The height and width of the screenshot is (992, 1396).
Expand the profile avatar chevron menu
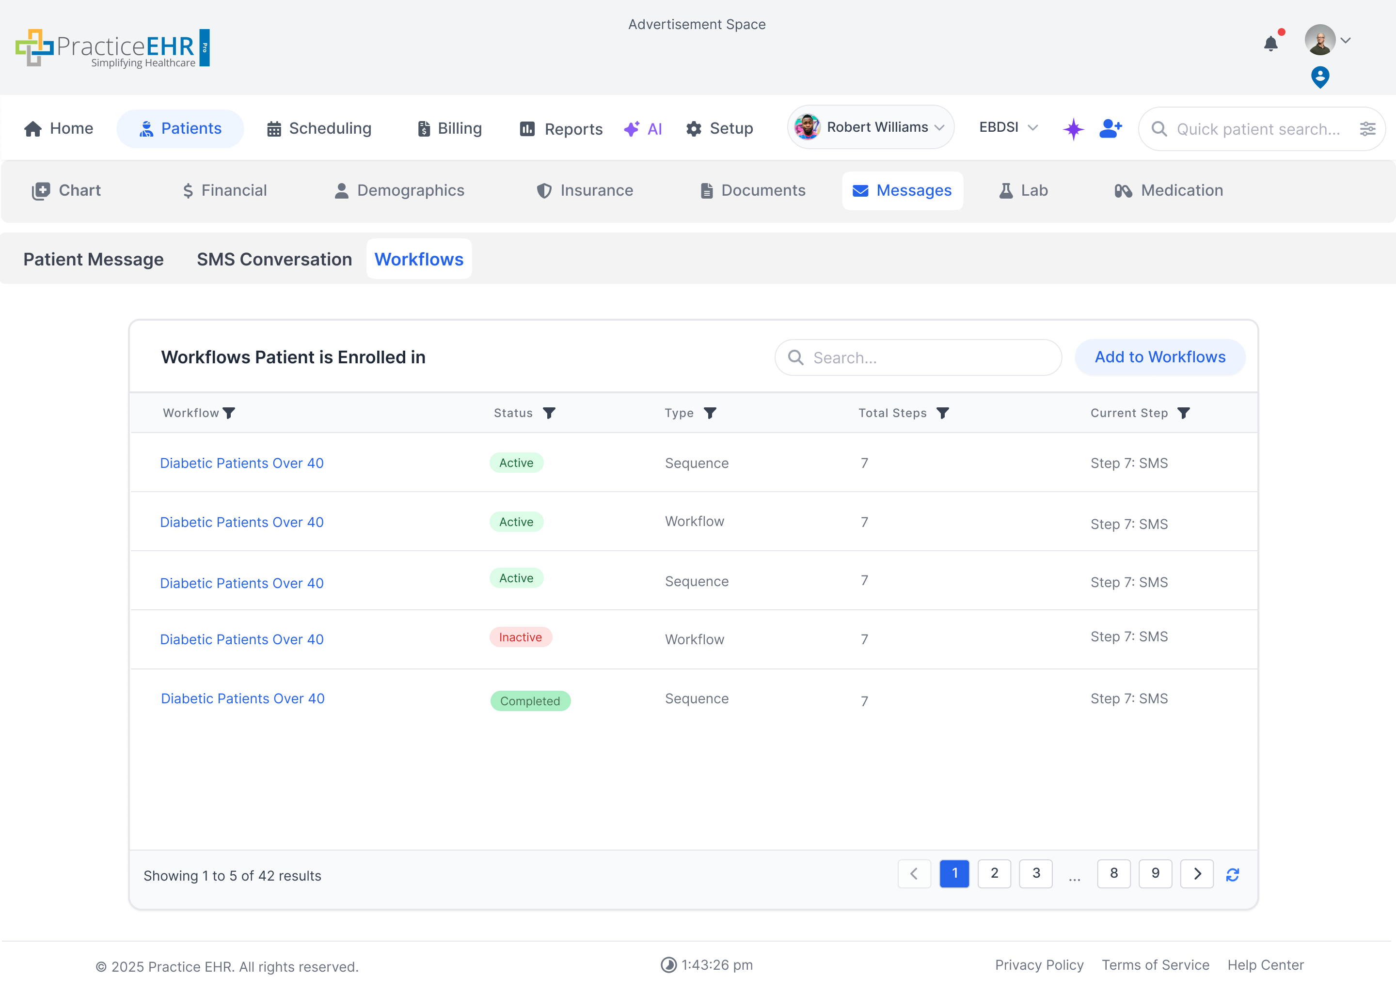coord(1346,40)
